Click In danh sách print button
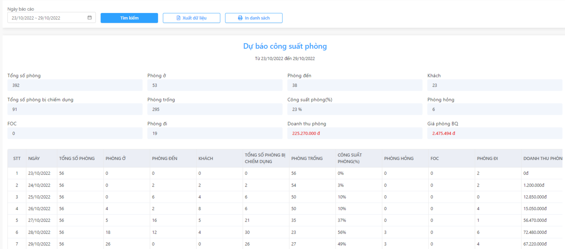This screenshot has width=565, height=249. pos(254,18)
